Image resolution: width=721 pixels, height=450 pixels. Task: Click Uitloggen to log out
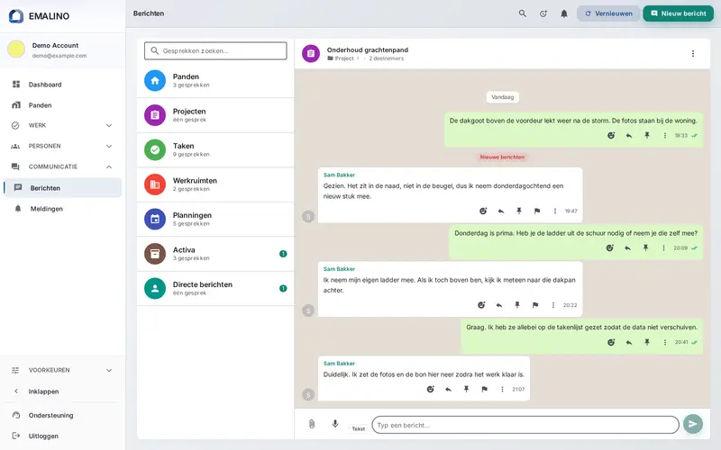tap(62, 436)
